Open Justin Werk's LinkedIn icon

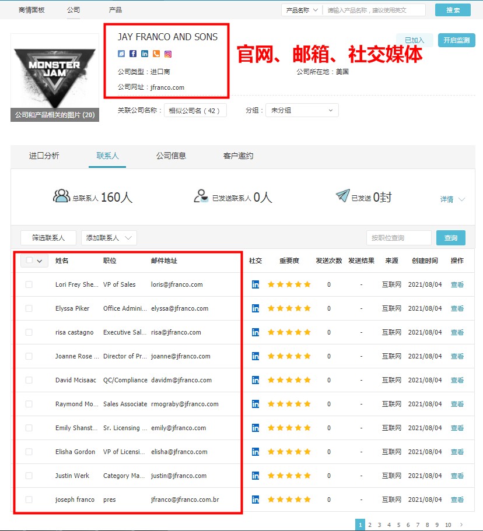[x=256, y=476]
